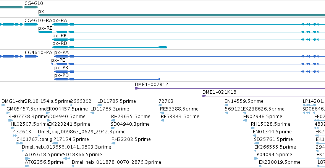The height and width of the screenshot is (168, 325).
Task: Select the px-RD transcript label
Action: pos(60,43)
